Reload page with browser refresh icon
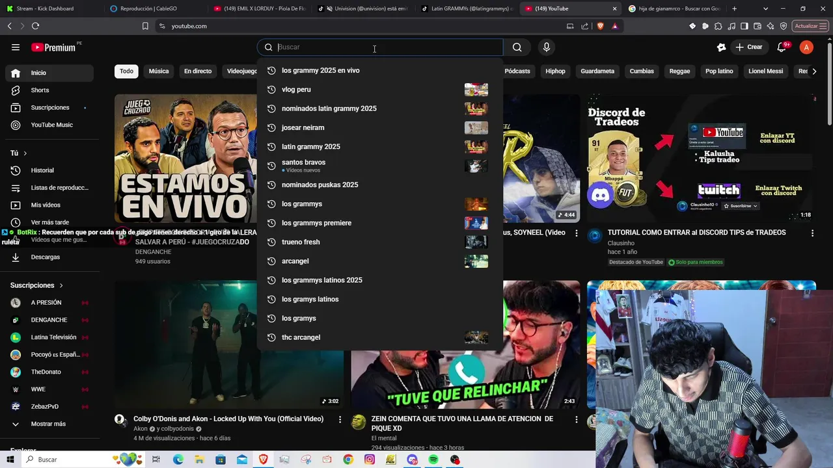The height and width of the screenshot is (468, 833). click(x=35, y=26)
